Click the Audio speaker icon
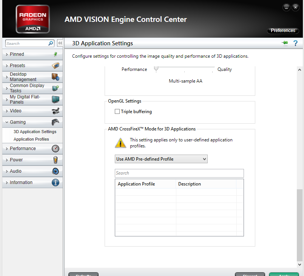 pyautogui.click(x=56, y=171)
